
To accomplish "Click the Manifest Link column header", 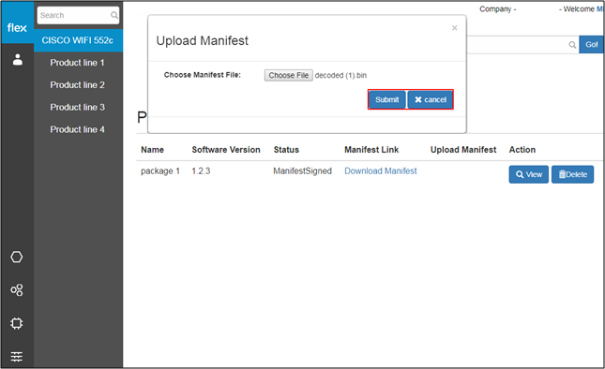I will [x=371, y=150].
